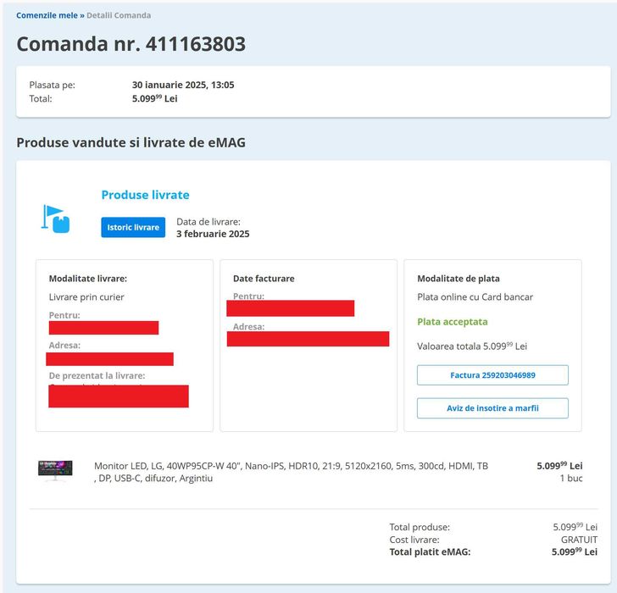Image resolution: width=617 pixels, height=593 pixels.
Task: Click the Cost livrare label
Action: tap(414, 540)
